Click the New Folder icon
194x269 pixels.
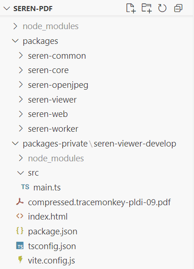click(147, 8)
